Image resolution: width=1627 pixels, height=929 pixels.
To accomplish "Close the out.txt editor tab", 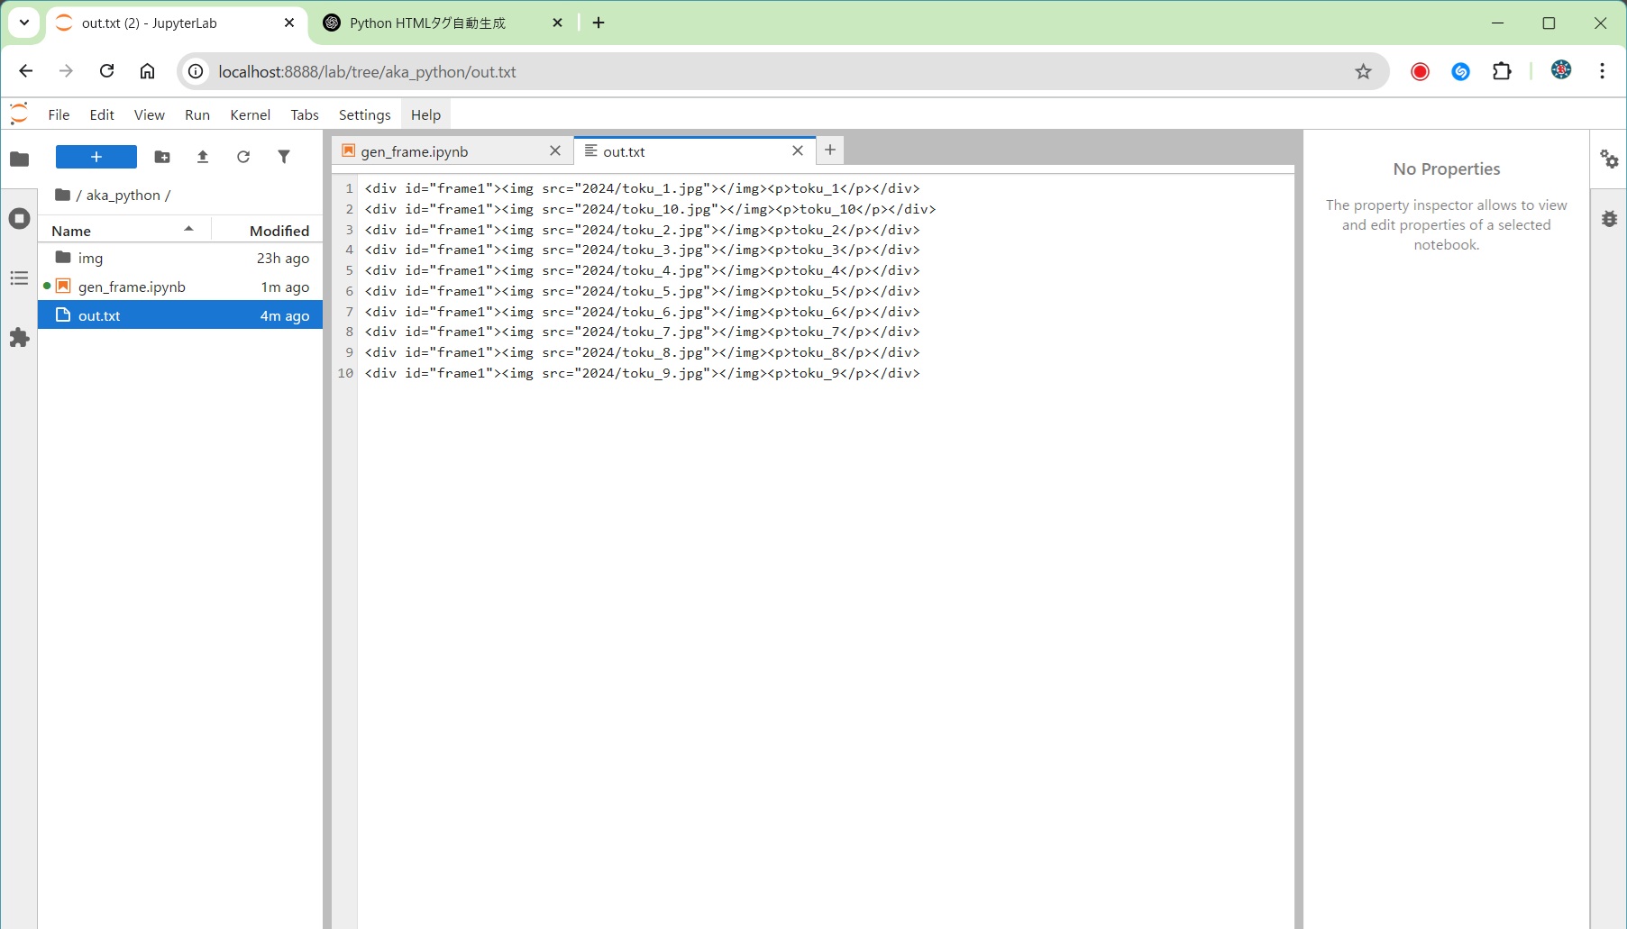I will (798, 150).
